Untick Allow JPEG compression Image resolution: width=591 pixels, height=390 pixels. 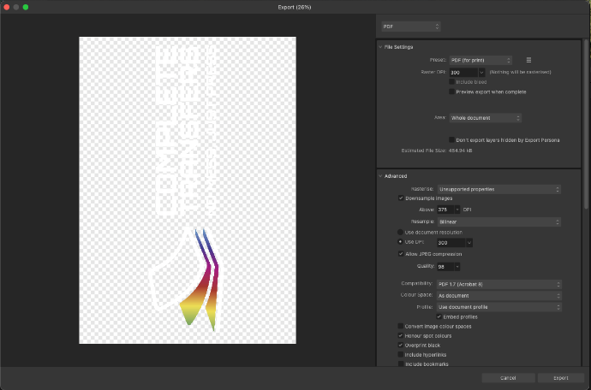401,254
